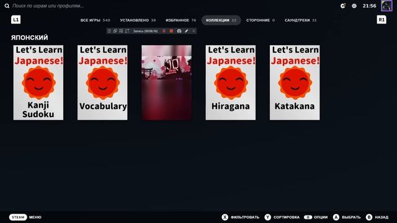Switch to the ВСЕ ИГРЫ tab
Screen dimensions: 397x223
point(95,20)
